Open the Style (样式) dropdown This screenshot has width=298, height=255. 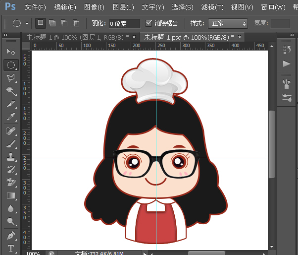coord(228,23)
